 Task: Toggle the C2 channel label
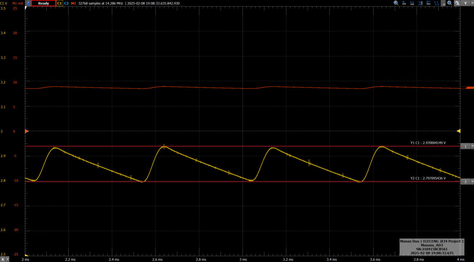click(66, 3)
